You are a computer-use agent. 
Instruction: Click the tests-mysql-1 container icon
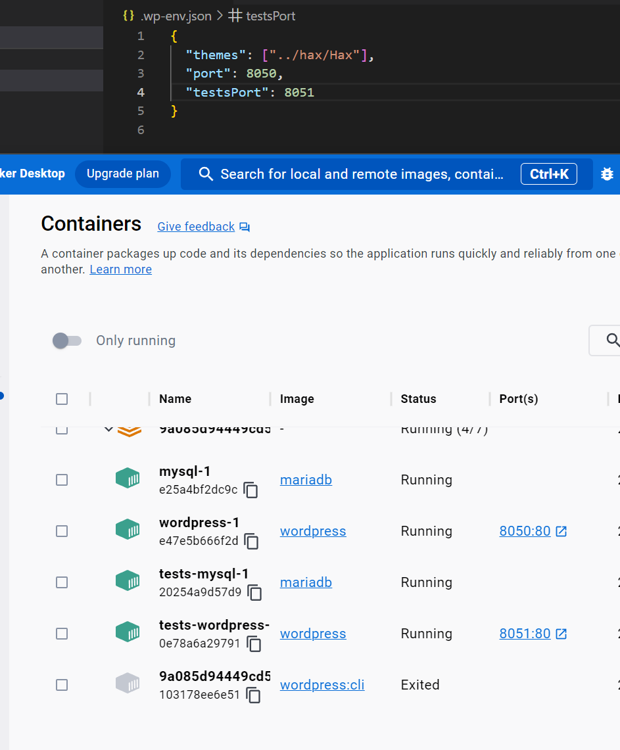point(128,580)
